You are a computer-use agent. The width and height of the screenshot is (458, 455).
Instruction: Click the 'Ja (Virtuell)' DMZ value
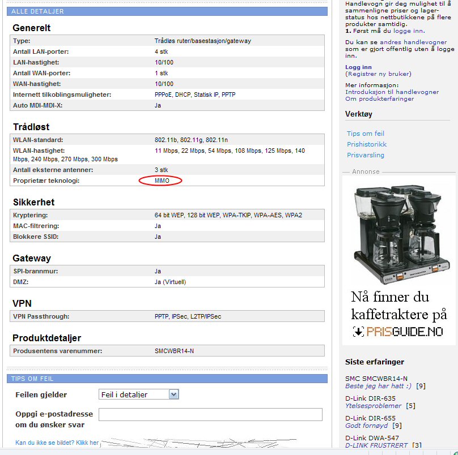pos(170,282)
